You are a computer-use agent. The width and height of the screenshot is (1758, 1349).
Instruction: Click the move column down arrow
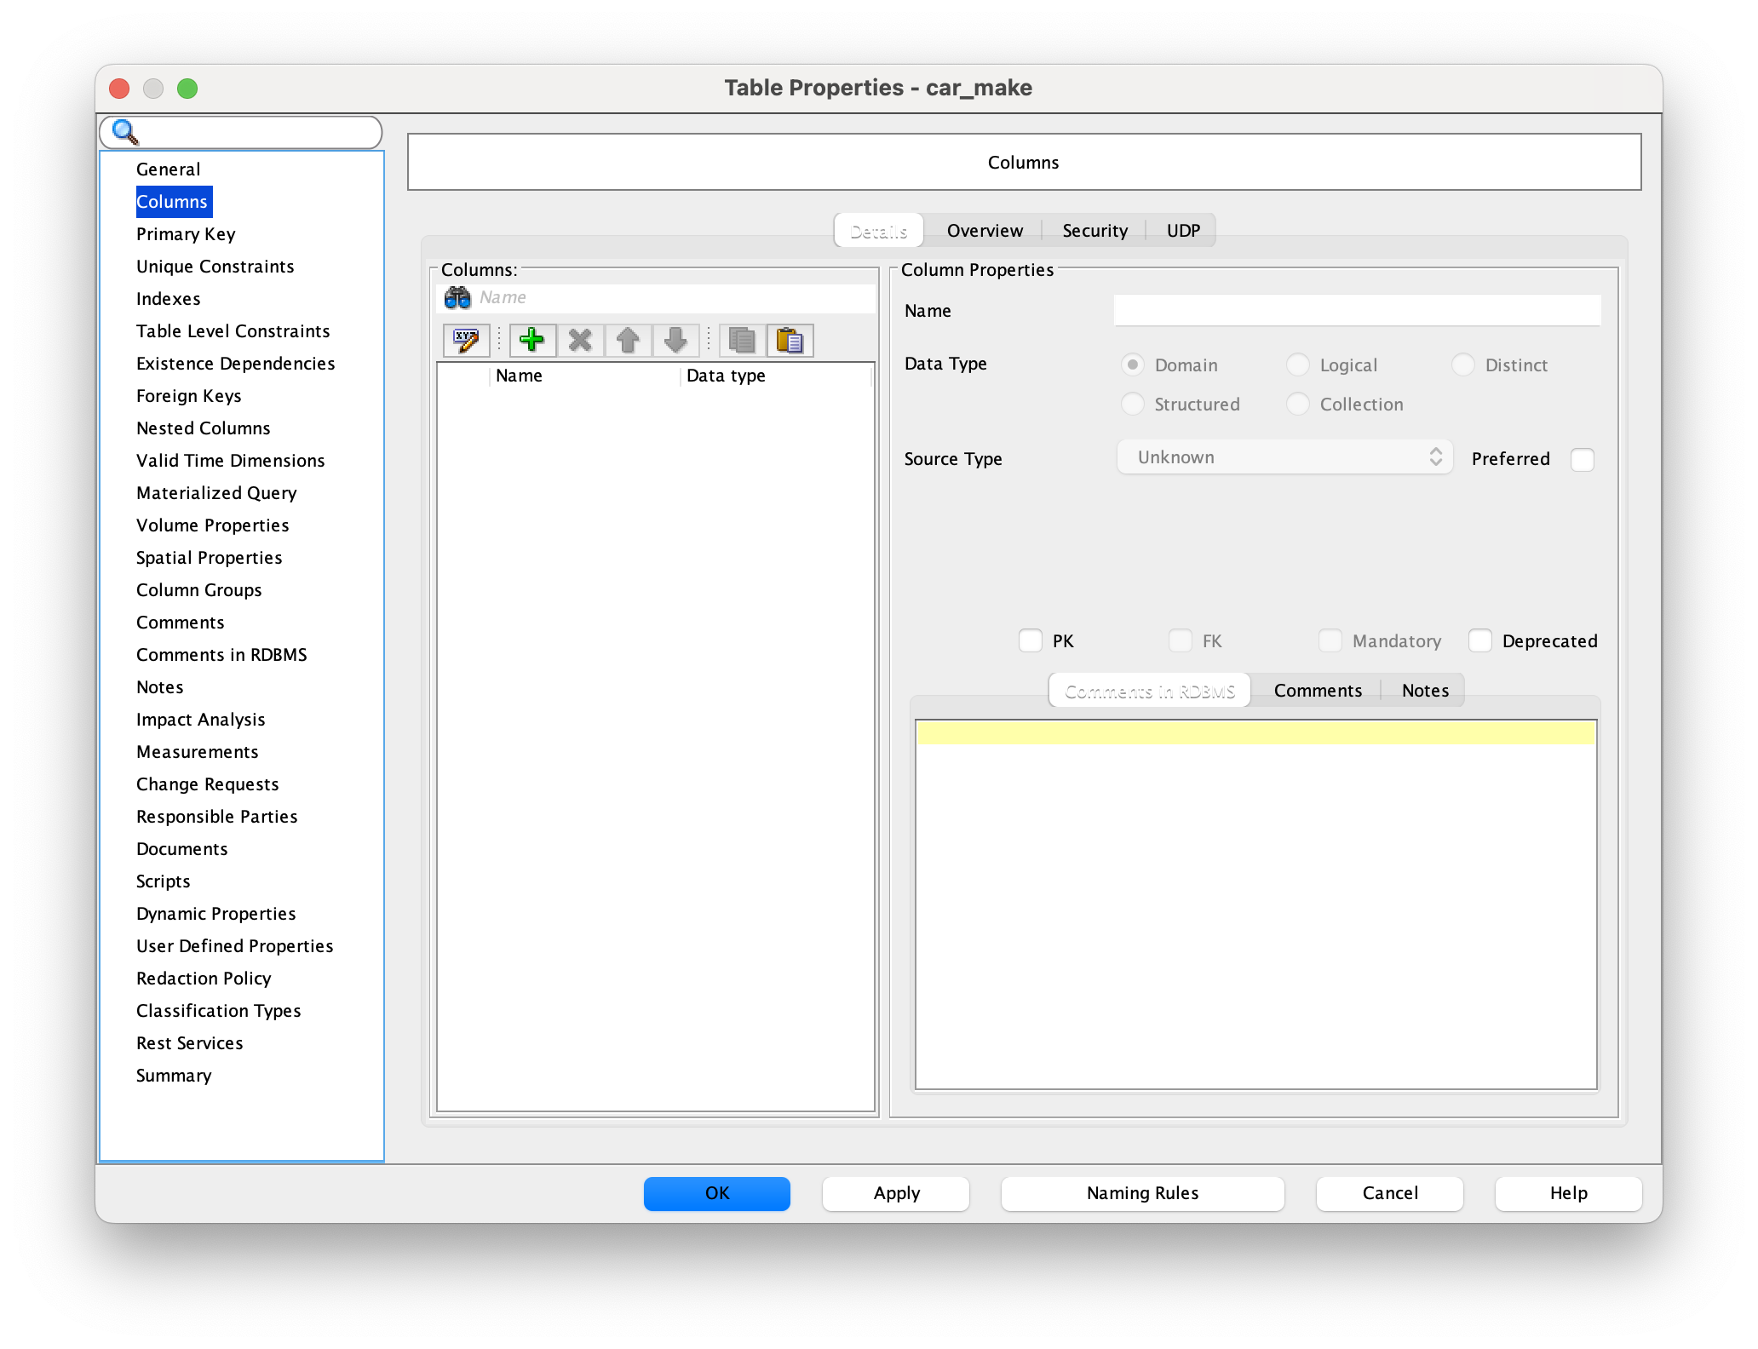click(x=675, y=341)
